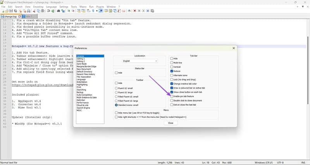This screenshot has height=165, width=310.
Task: Click the Cut scissors toolbar icon
Action: (34, 11)
